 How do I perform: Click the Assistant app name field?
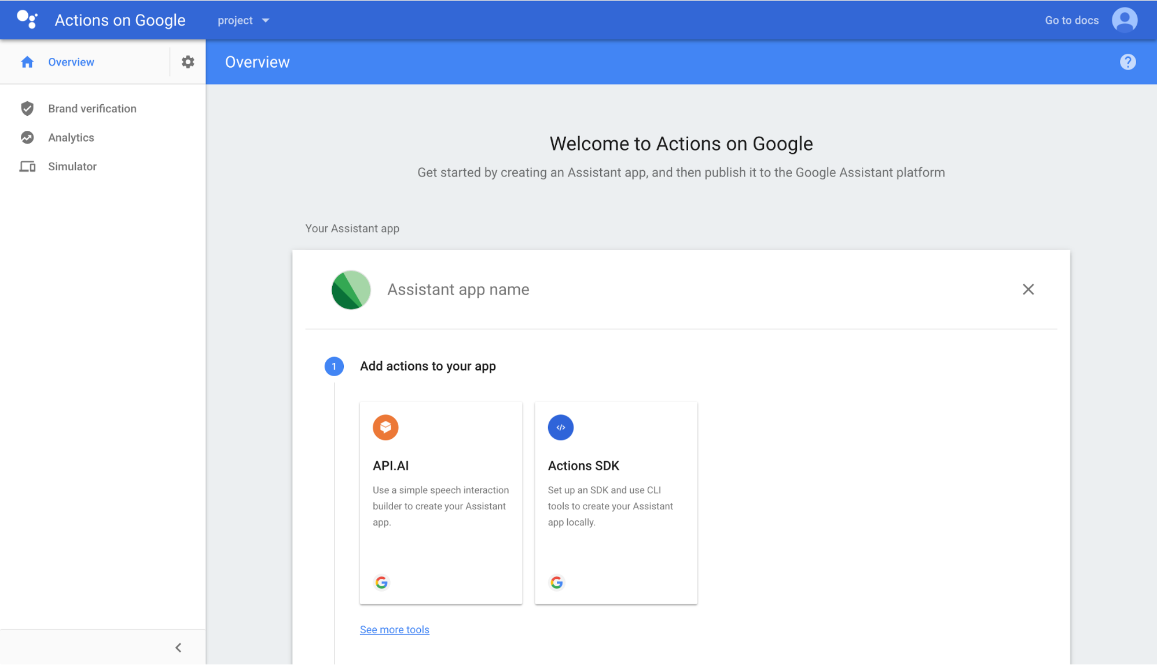click(458, 289)
